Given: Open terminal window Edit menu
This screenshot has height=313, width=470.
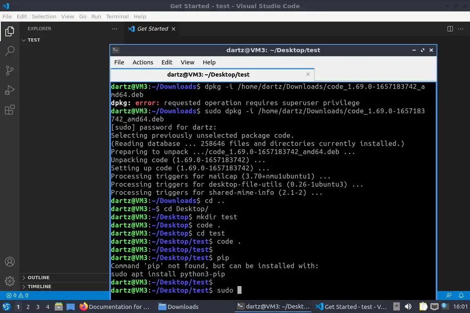Looking at the screenshot, I should pos(166,62).
